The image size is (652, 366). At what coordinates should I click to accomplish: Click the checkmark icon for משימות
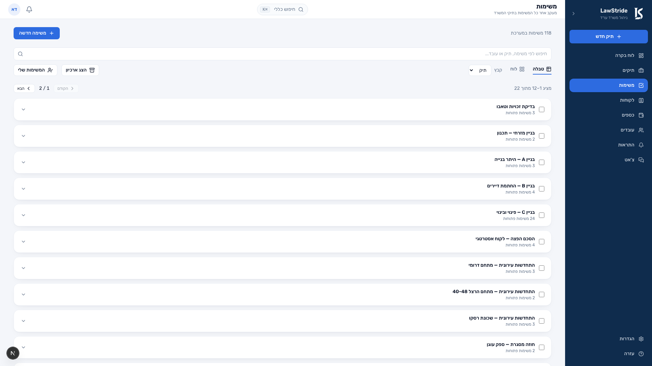(641, 85)
